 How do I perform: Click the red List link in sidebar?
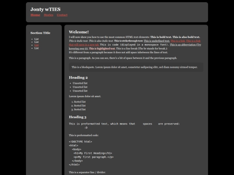[36, 45]
